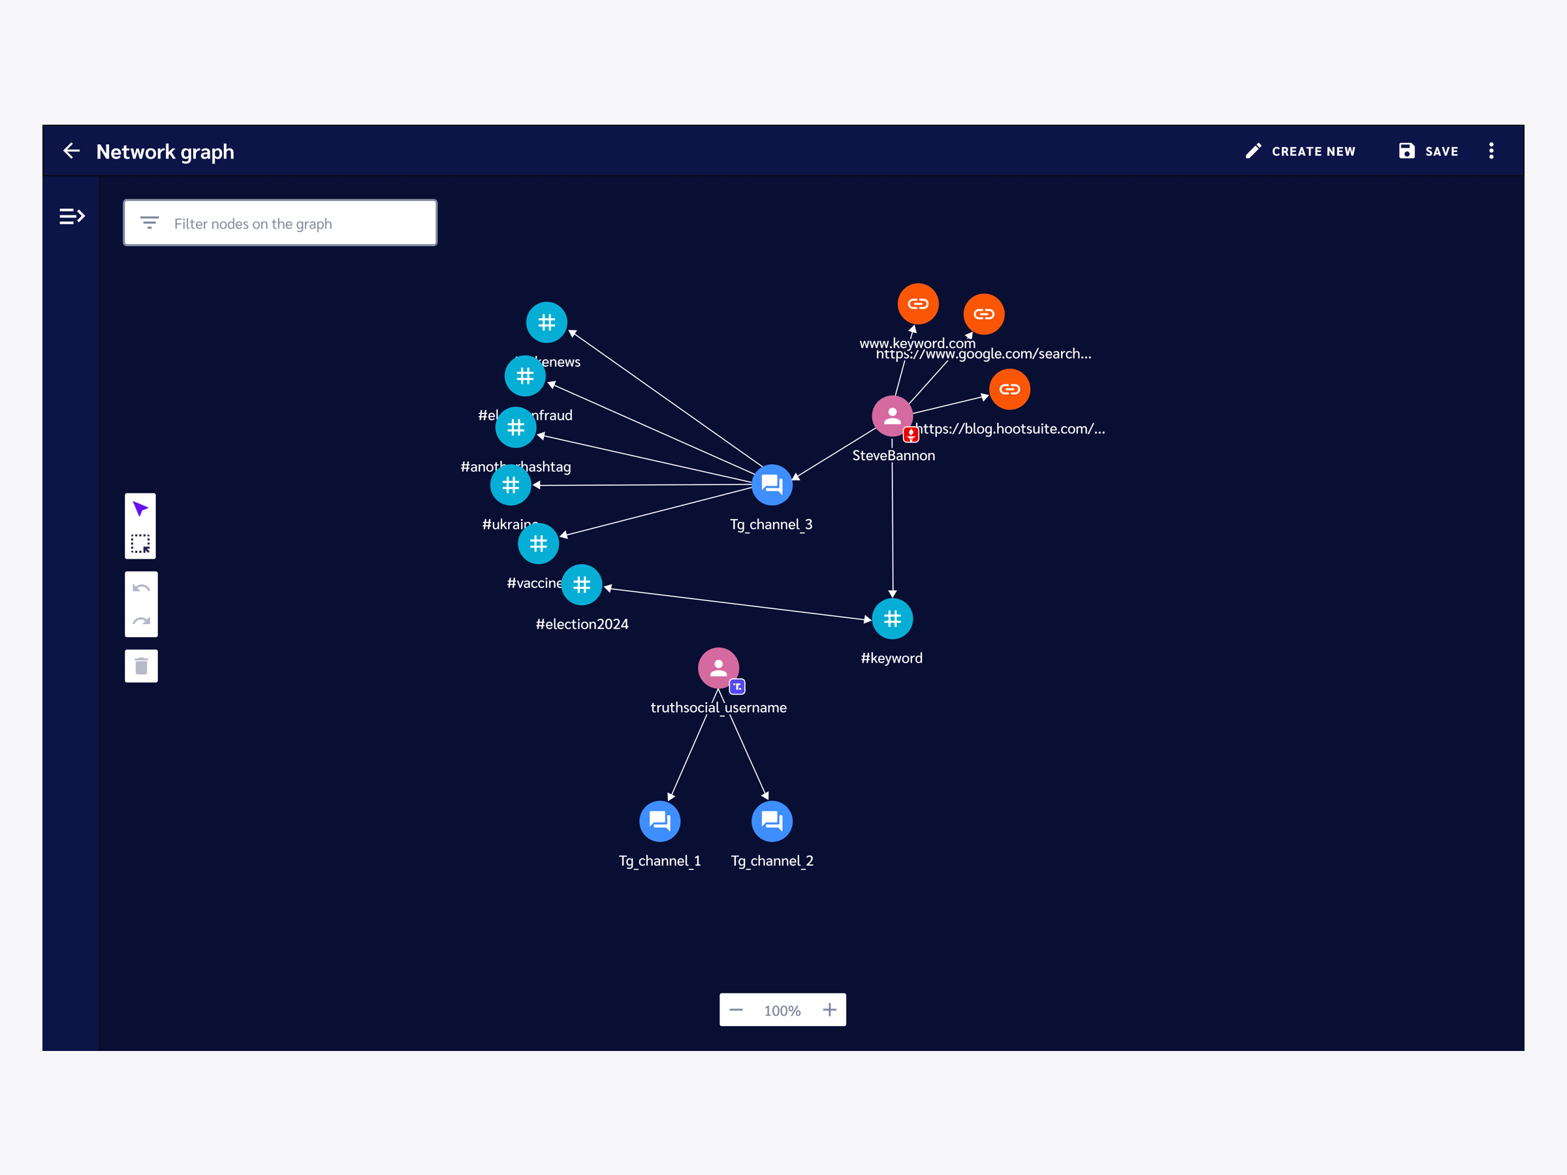
Task: Click the #keyword label text
Action: (892, 658)
